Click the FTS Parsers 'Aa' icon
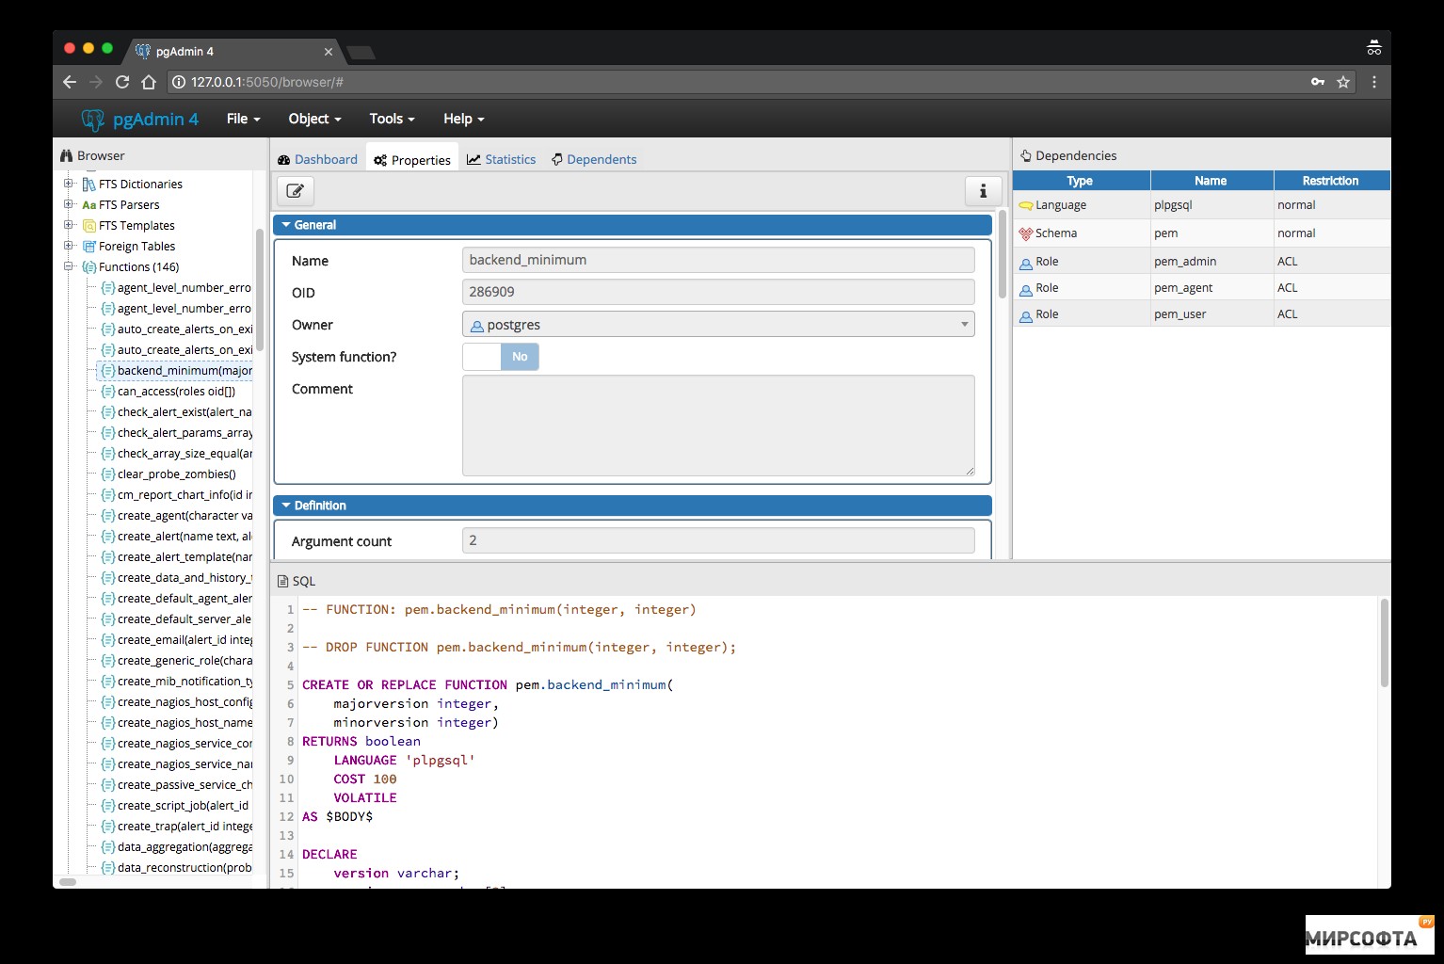1444x964 pixels. coord(89,205)
